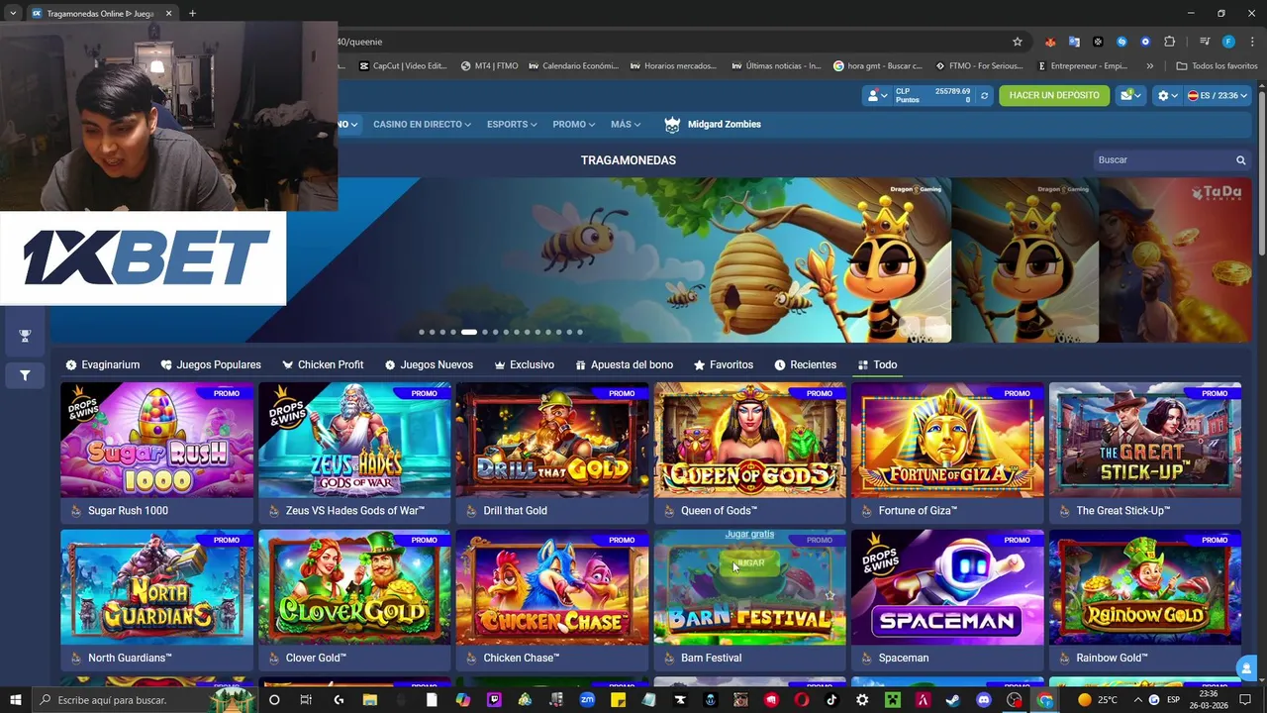The image size is (1267, 713).
Task: Select the active banner carousel dot
Action: (x=469, y=333)
